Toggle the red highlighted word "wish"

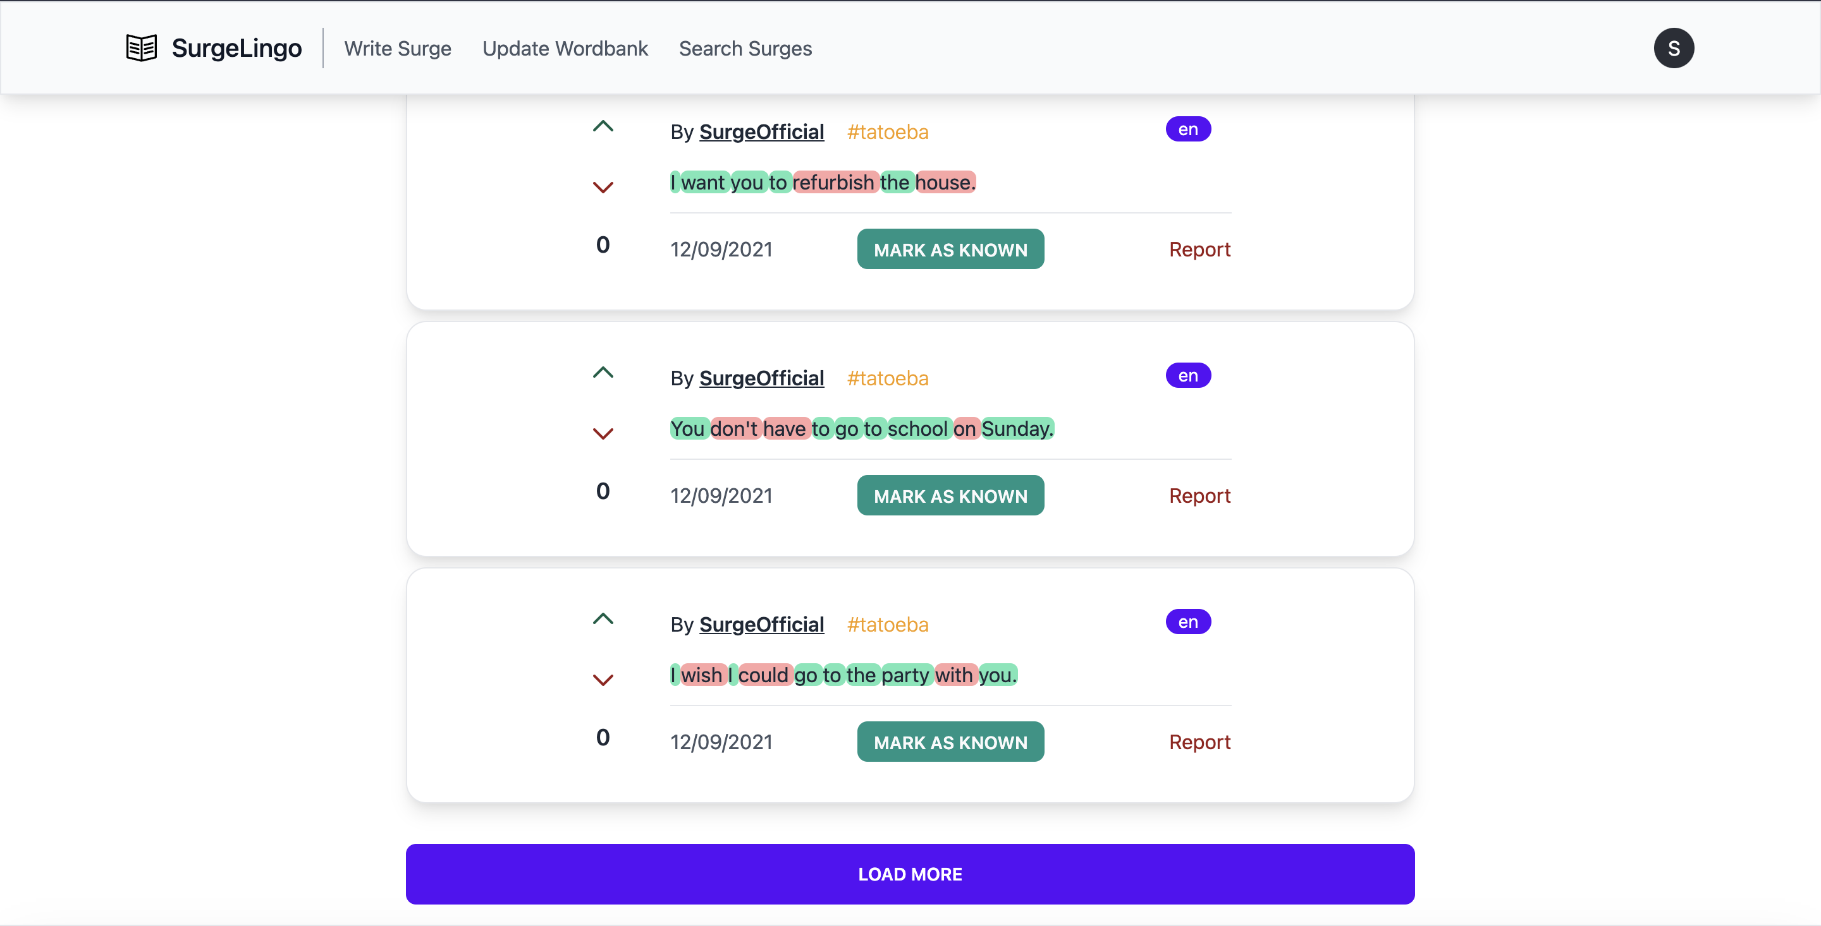(701, 675)
